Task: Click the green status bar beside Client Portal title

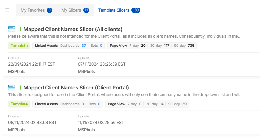Action: click(20, 88)
